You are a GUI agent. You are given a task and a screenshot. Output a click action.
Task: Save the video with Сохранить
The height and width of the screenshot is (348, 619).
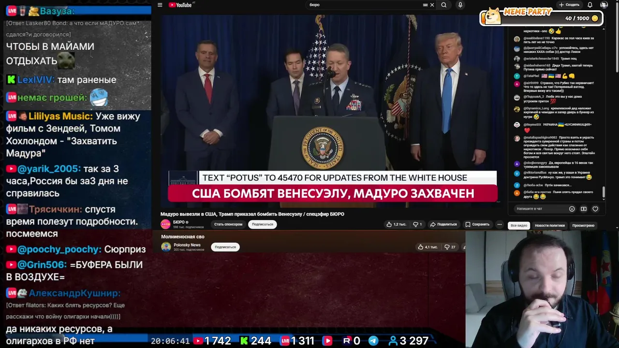pyautogui.click(x=477, y=224)
